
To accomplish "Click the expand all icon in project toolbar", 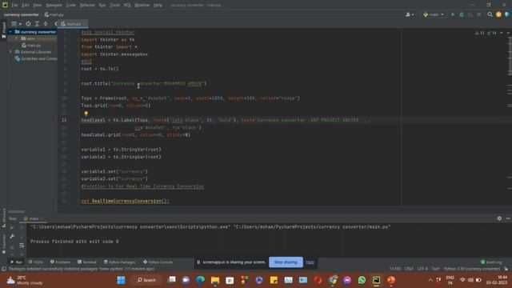I will pyautogui.click(x=37, y=24).
